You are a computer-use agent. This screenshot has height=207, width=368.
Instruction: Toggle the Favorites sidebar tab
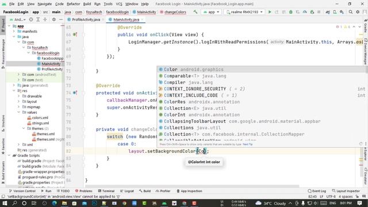click(3, 147)
